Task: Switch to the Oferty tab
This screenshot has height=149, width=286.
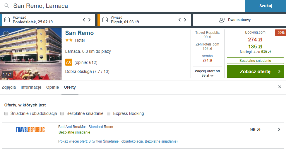Action: click(x=70, y=87)
